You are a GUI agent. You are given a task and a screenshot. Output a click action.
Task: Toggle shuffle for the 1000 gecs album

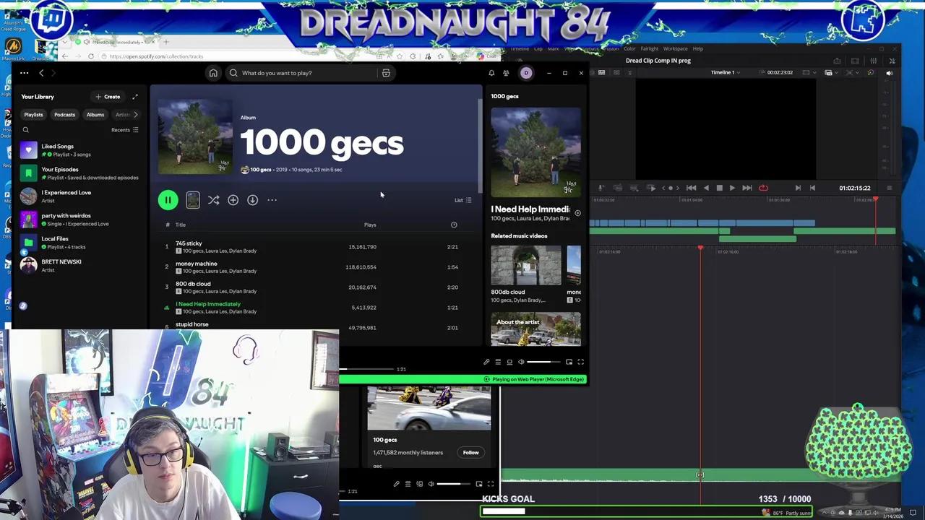click(213, 200)
